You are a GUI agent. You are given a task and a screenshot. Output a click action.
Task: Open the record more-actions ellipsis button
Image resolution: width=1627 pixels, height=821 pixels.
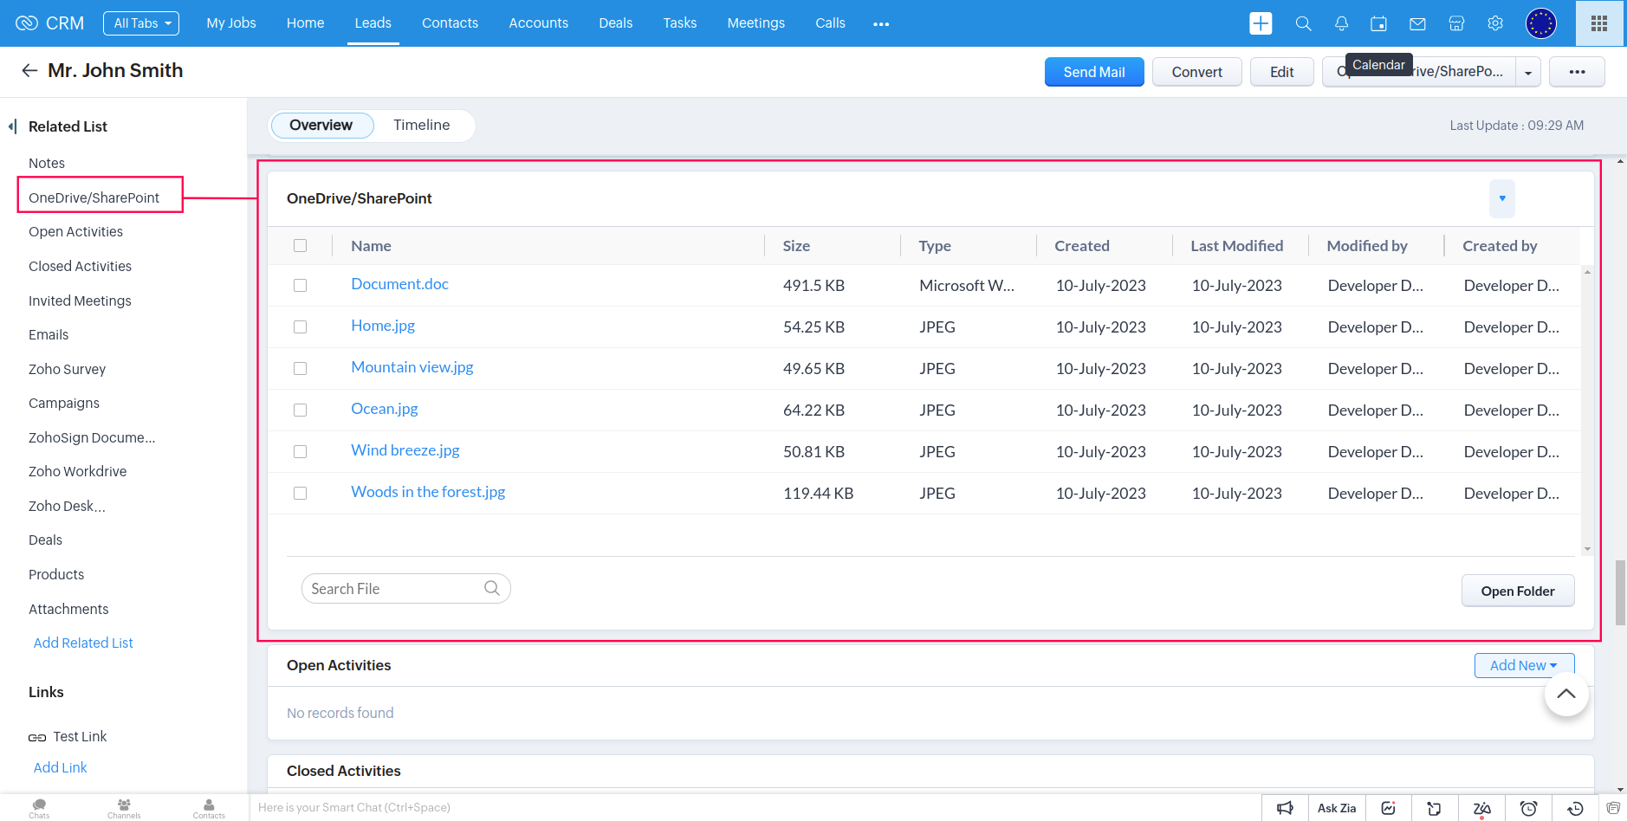[x=1577, y=72]
